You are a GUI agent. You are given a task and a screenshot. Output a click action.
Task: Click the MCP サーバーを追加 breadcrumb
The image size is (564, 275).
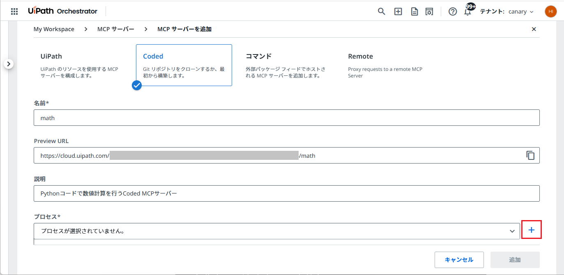click(x=184, y=29)
